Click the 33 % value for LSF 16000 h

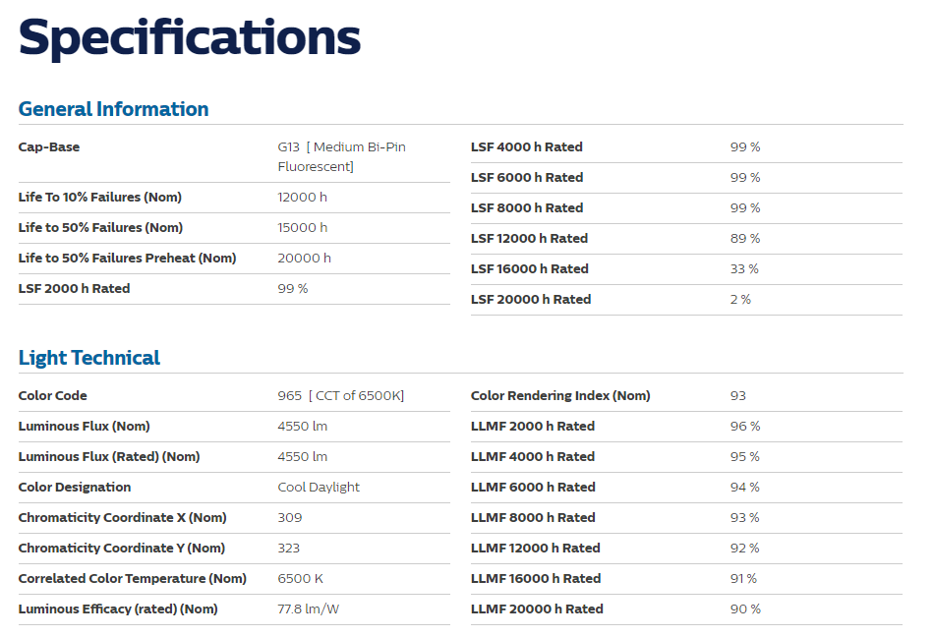click(x=744, y=269)
